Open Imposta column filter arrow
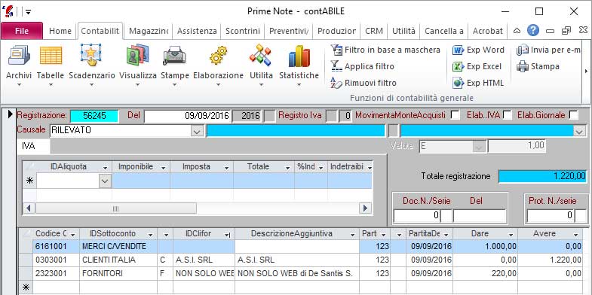 [x=227, y=167]
